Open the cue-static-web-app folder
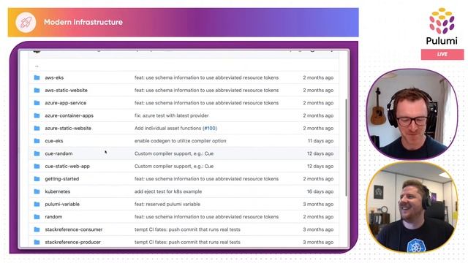 click(67, 166)
